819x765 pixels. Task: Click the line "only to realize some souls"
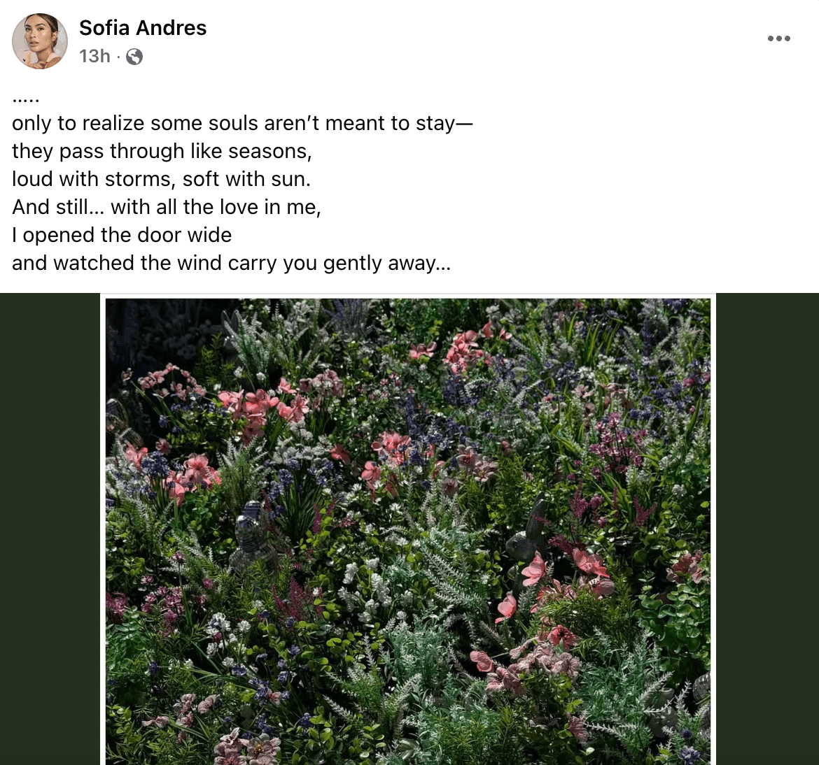click(242, 124)
